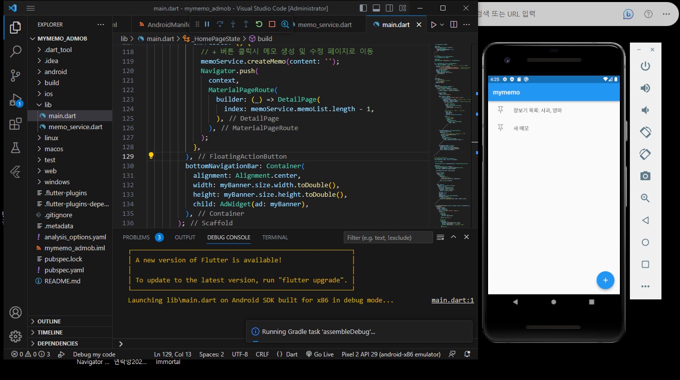Toggle Go Live server in status bar
Screen dimensions: 680x380
click(x=320, y=354)
